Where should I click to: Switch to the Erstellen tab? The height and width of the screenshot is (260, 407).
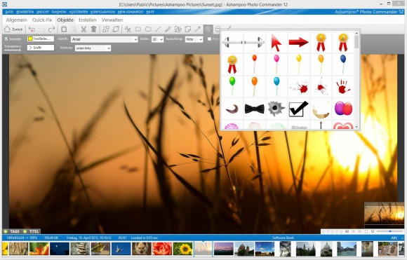point(88,20)
